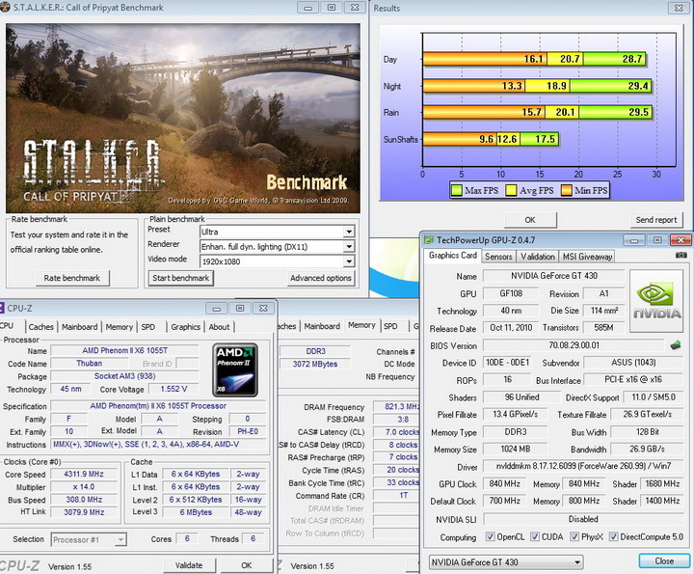Click the SunShafts bar in results chart
The width and height of the screenshot is (694, 574).
point(491,139)
